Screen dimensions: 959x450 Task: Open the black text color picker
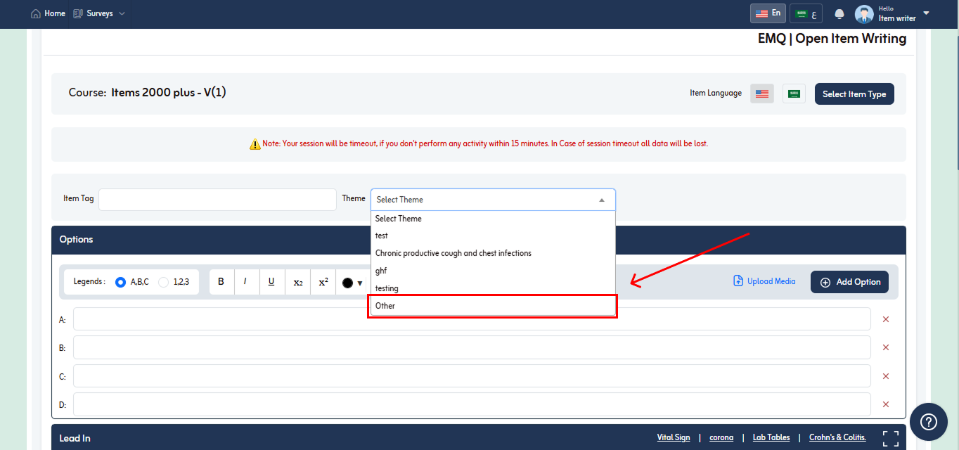[x=352, y=283]
